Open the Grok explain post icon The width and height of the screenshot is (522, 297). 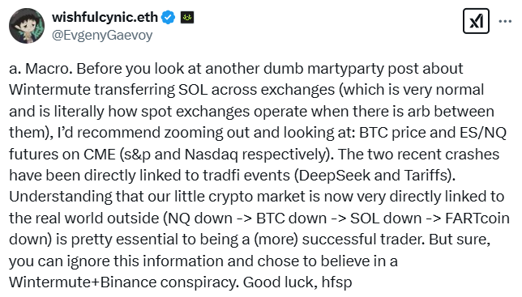[476, 21]
